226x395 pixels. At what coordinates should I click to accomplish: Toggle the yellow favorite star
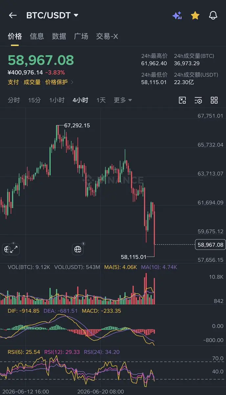pyautogui.click(x=195, y=15)
